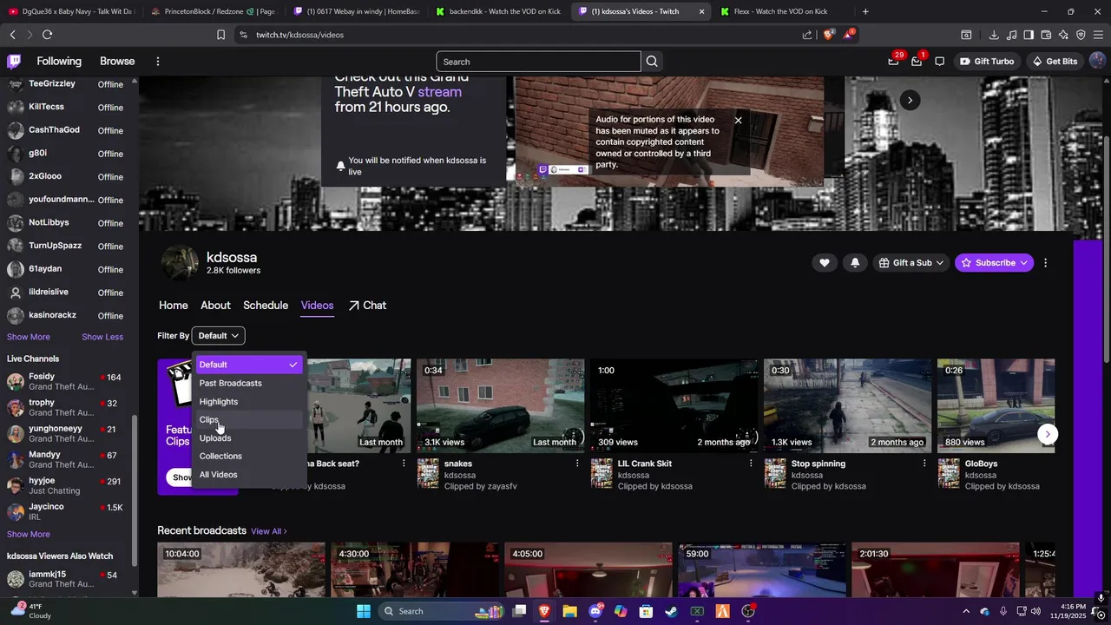The image size is (1111, 625).
Task: Open the Filter By Default dropdown
Action: 218,336
